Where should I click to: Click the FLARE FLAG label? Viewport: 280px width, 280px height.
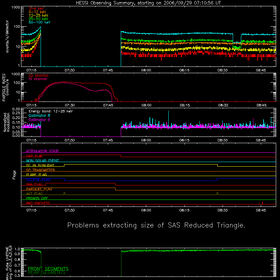point(36,175)
